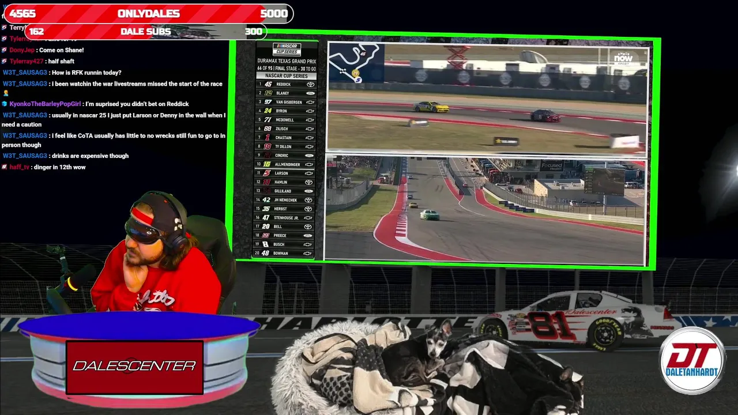Image resolution: width=738 pixels, height=415 pixels.
Task: Click the number 88 car badge
Action: click(268, 129)
